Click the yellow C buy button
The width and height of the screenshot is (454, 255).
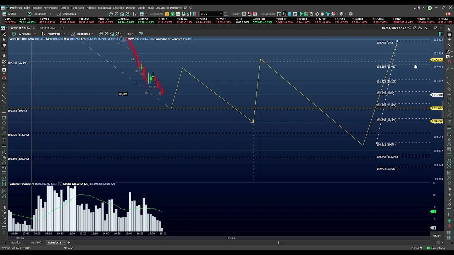pos(168,14)
